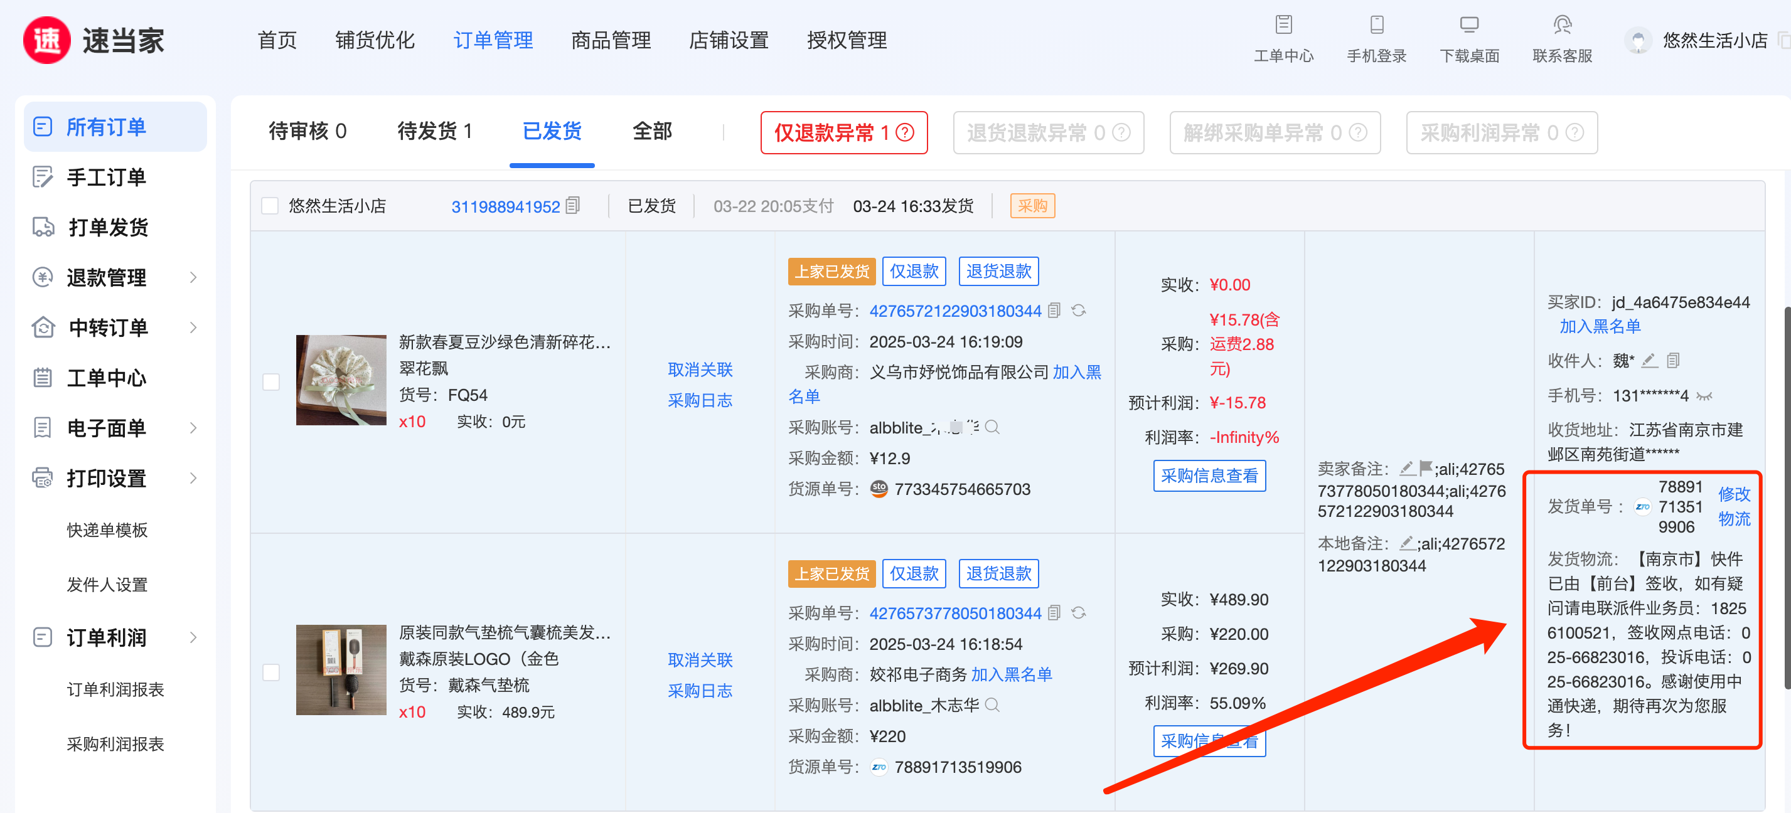Image resolution: width=1791 pixels, height=813 pixels.
Task: Refresh purchase order 427657212290318O344 status icon
Action: [1078, 311]
